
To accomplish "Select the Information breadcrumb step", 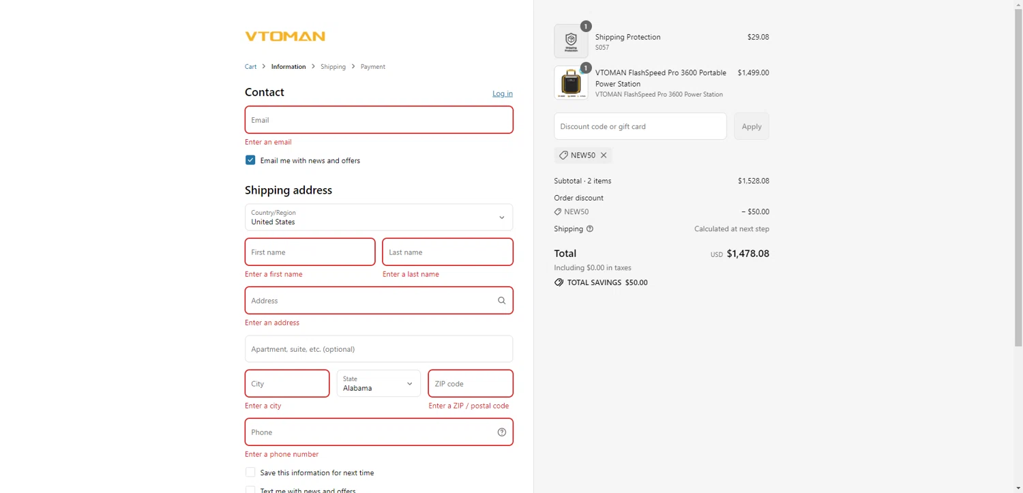I will point(288,67).
